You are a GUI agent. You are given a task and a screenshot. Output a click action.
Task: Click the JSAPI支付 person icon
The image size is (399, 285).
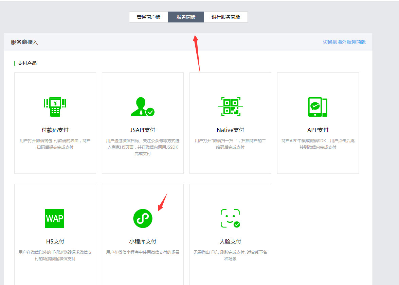(143, 107)
